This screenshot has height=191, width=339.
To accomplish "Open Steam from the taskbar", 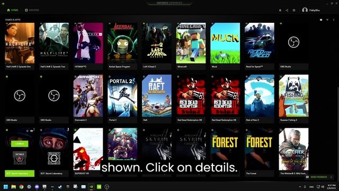I will (x=60, y=187).
